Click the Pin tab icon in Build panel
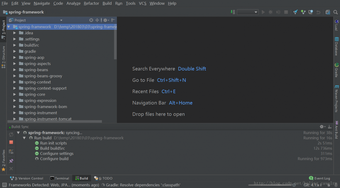Viewport: 340px width, 188px height. click(x=11, y=161)
